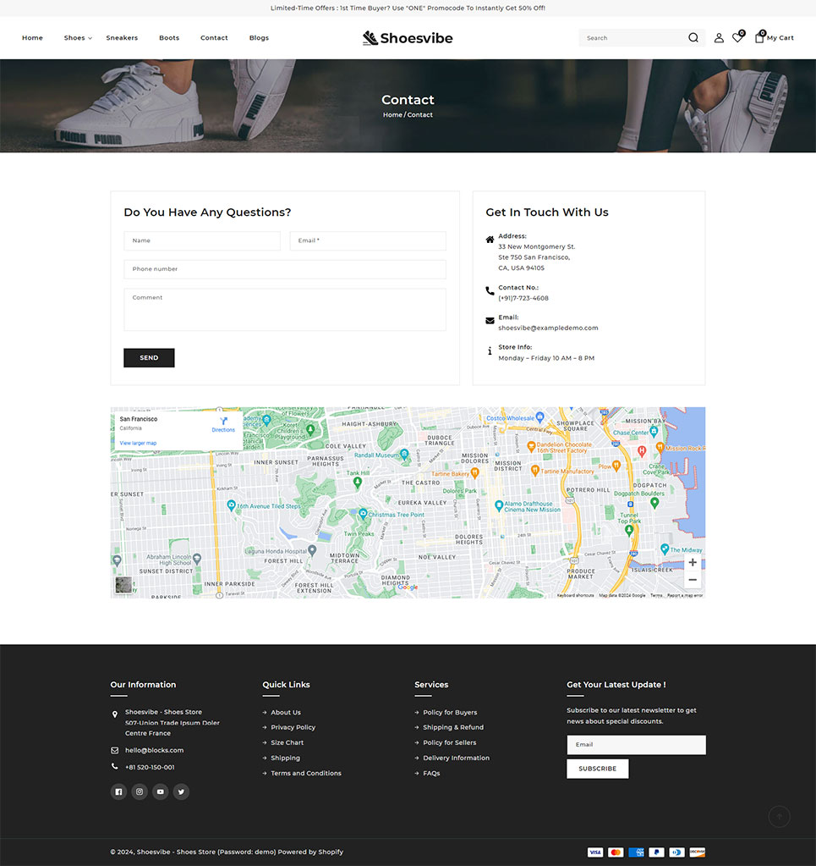Click the SEND button
This screenshot has height=866, width=816.
(149, 358)
